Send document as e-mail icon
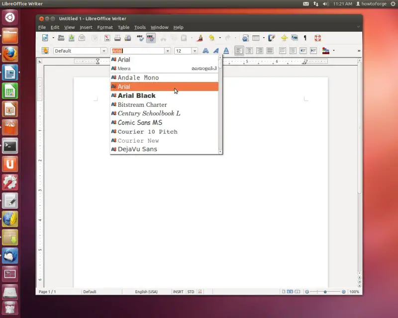The width and height of the screenshot is (398, 318). coord(82,38)
